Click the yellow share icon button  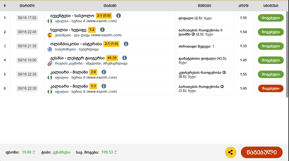230,152
